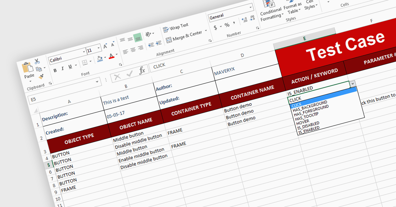
Task: Select row 5 header
Action: [x=49, y=165]
